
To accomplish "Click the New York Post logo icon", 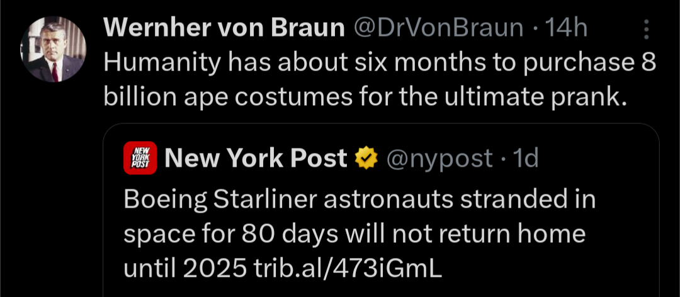I will coord(140,158).
